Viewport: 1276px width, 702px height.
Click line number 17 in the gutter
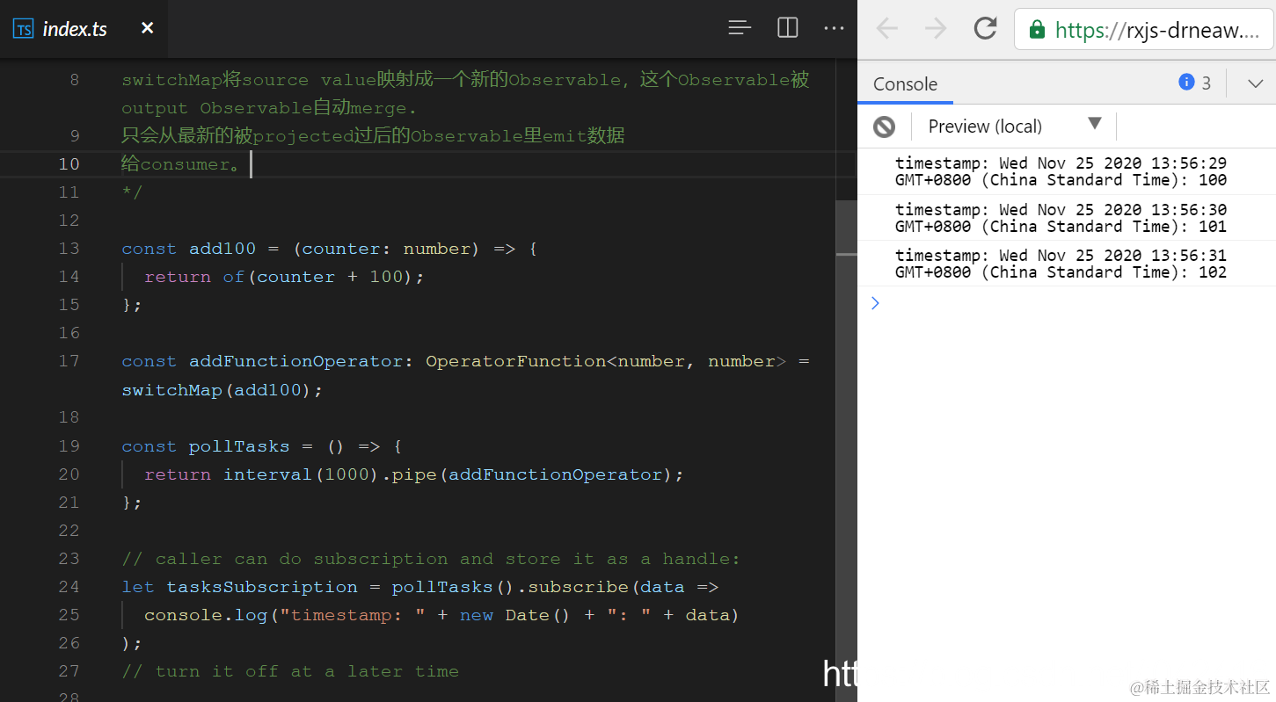[69, 360]
